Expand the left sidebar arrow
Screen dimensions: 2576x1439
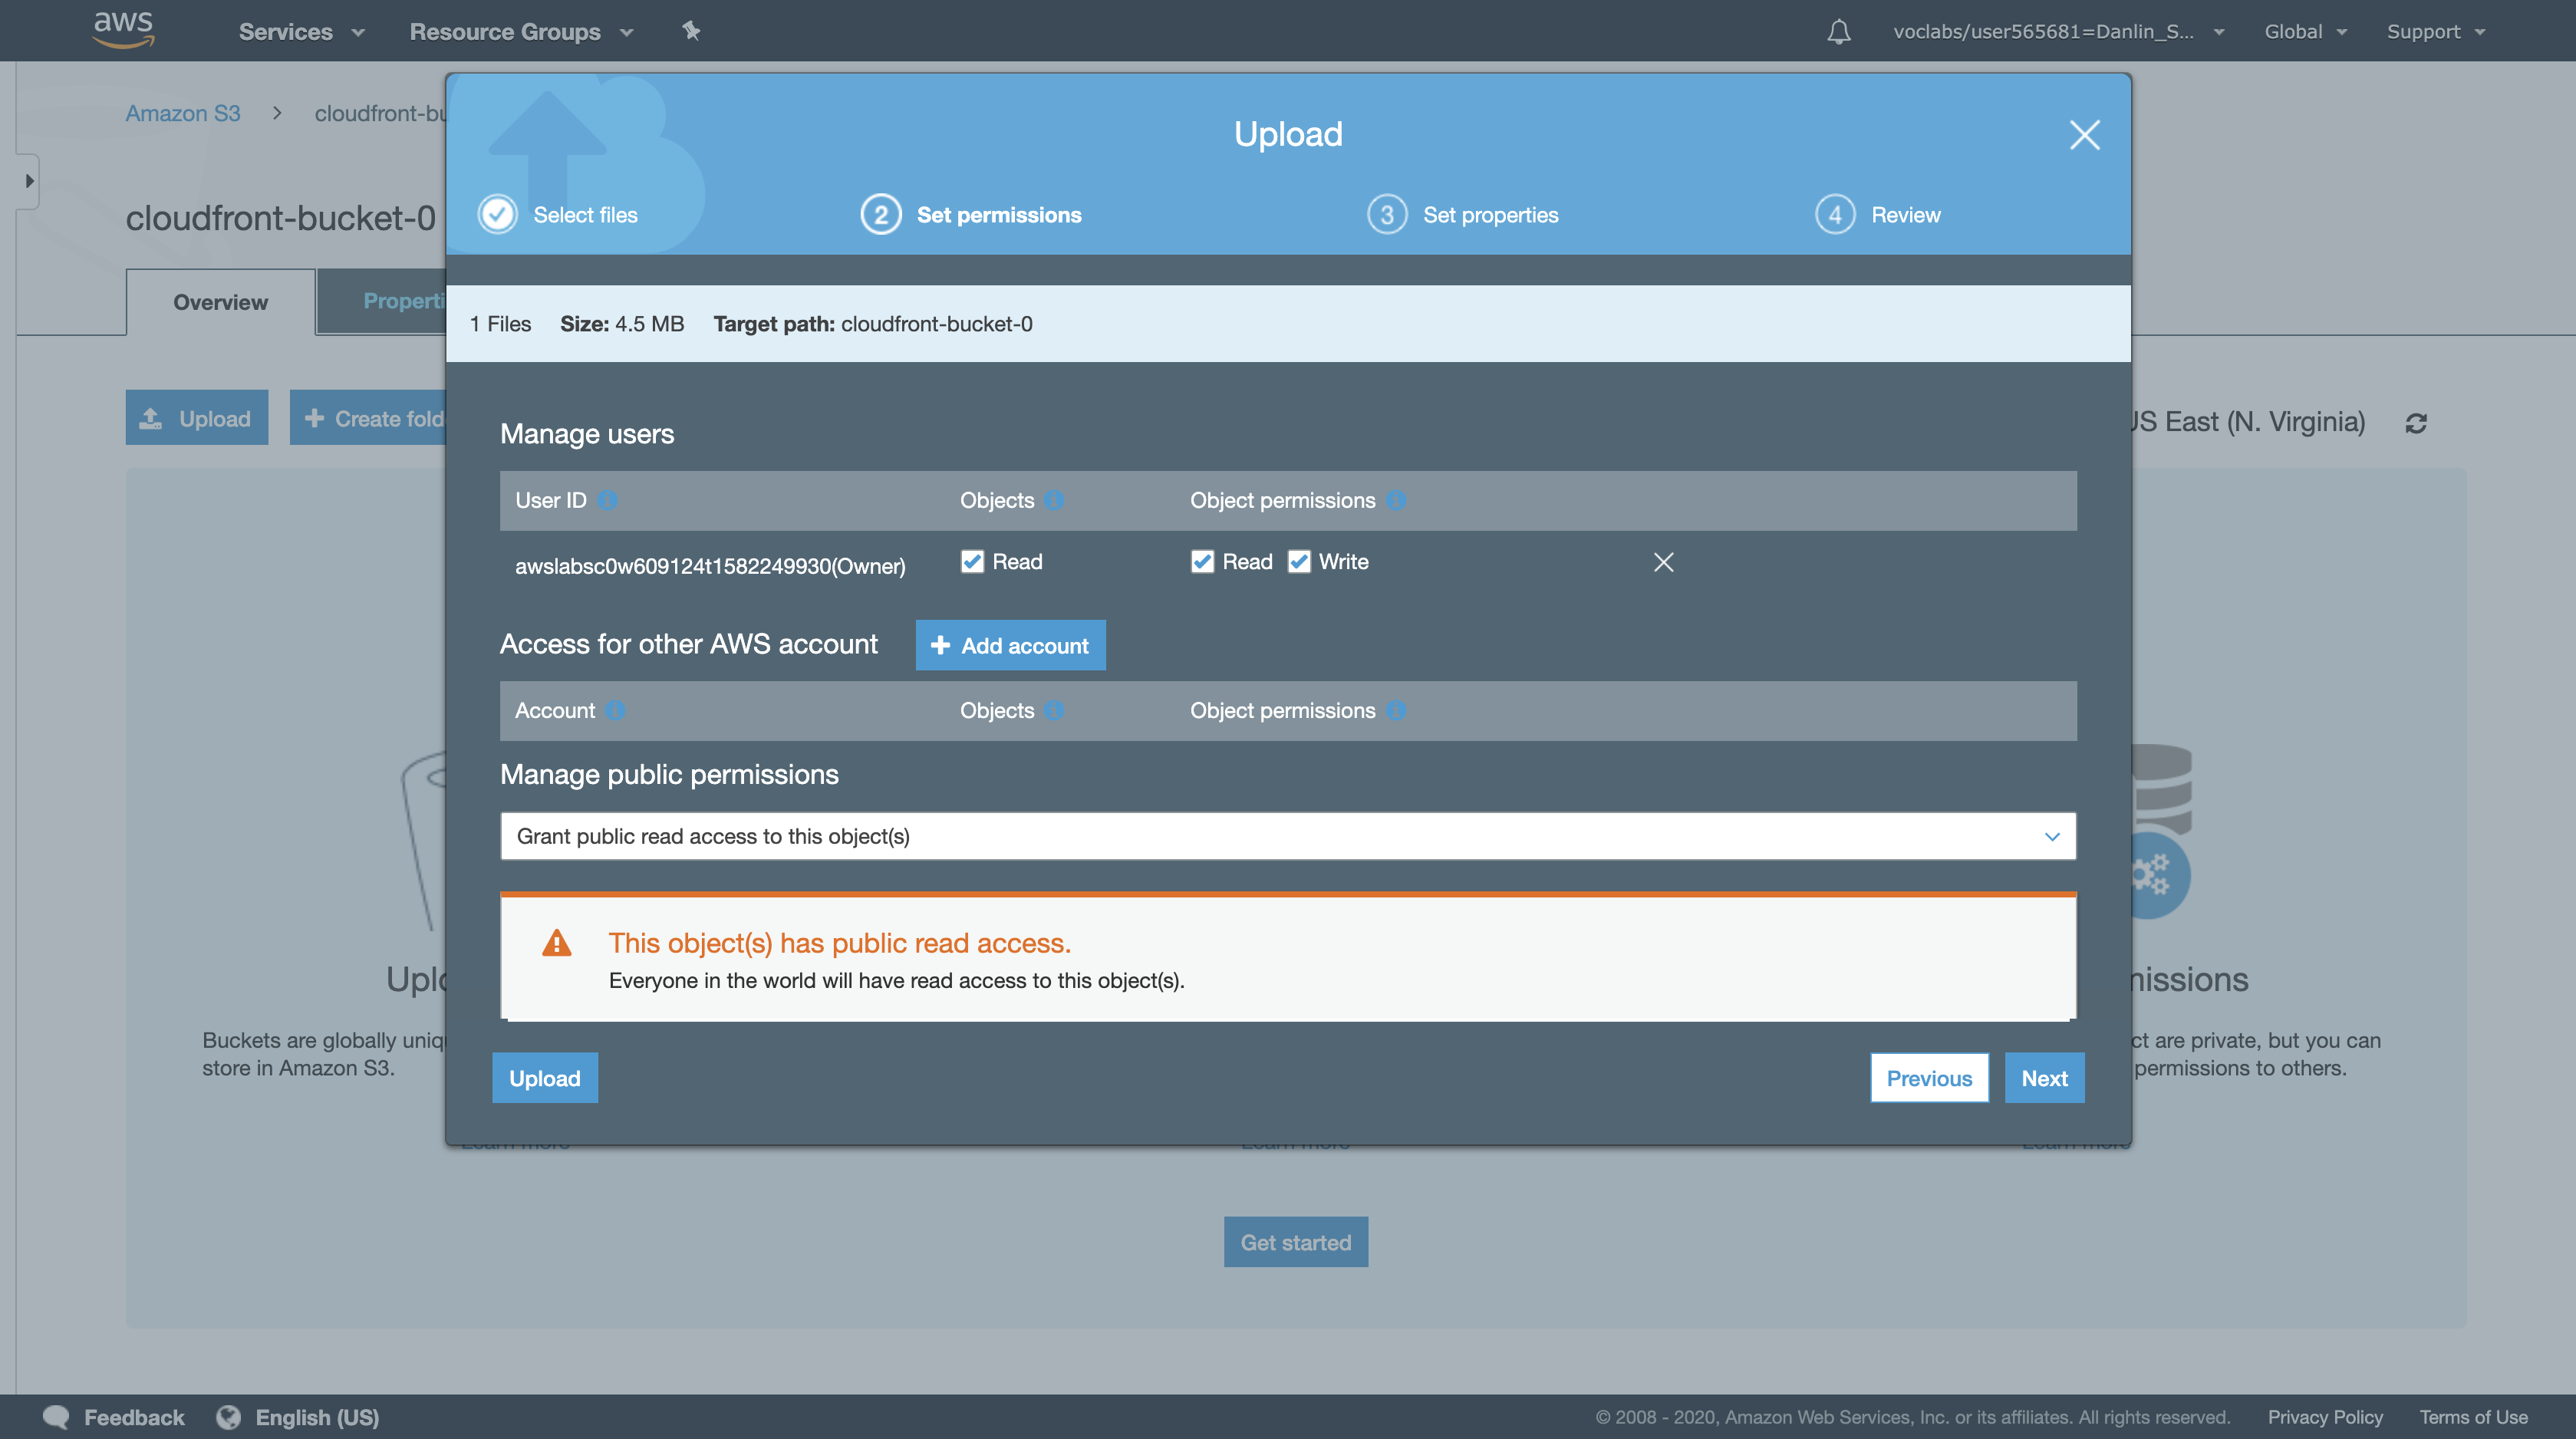coord(29,181)
